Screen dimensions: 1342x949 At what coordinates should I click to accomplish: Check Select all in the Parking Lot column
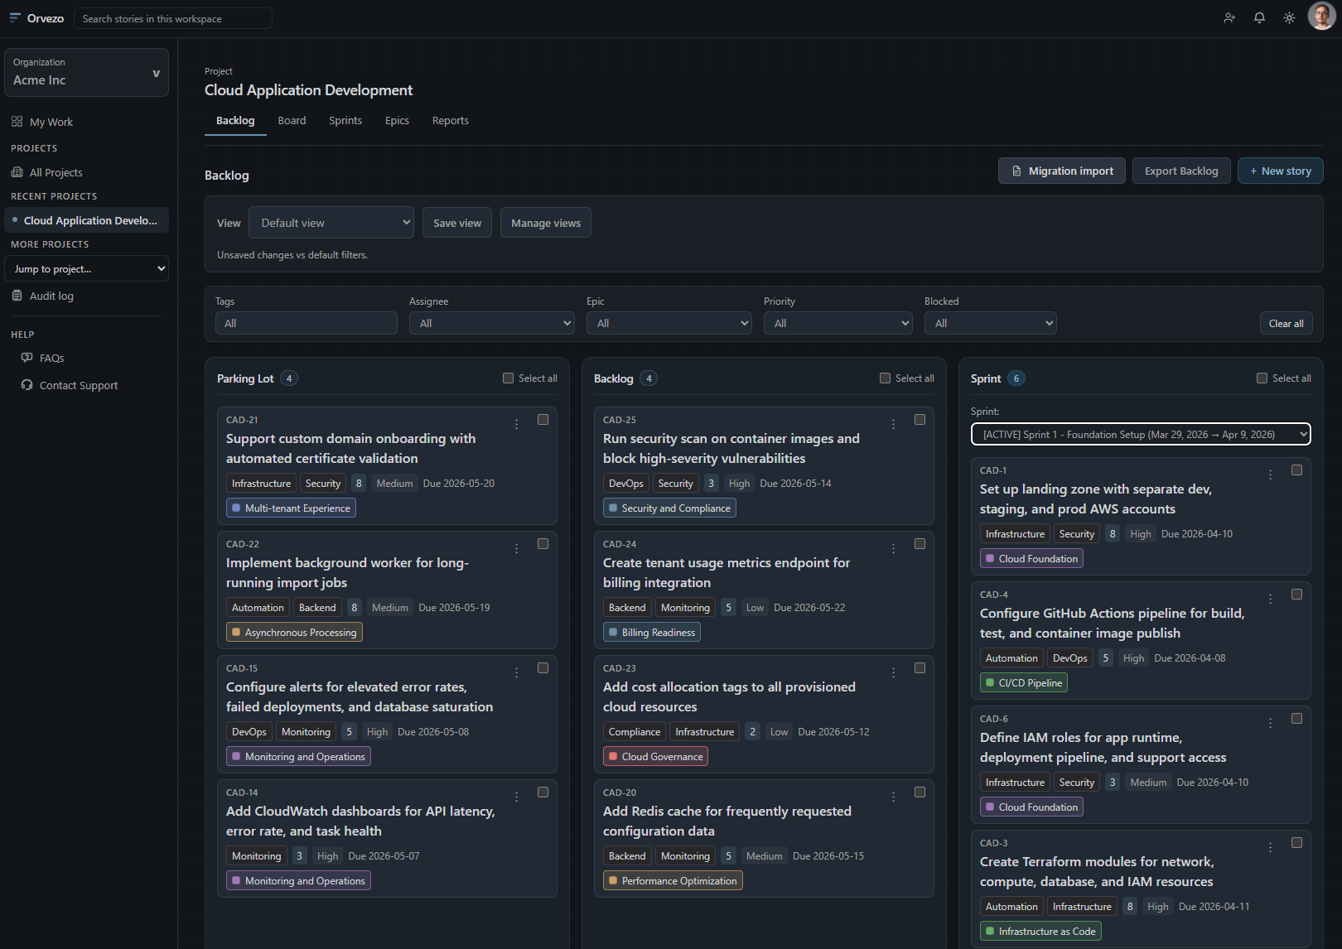pos(507,378)
